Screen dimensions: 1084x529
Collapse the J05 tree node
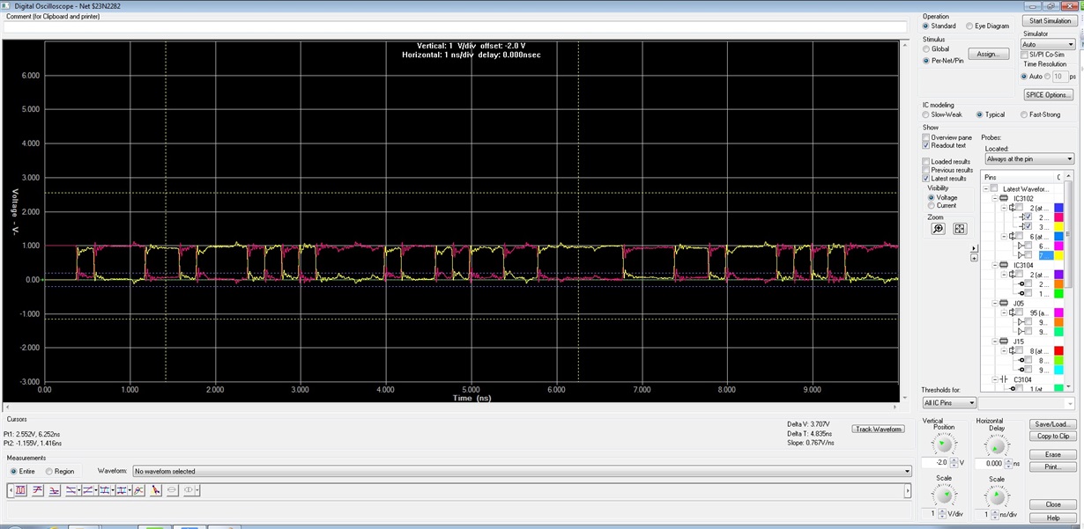(995, 303)
